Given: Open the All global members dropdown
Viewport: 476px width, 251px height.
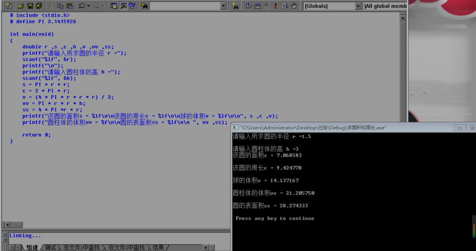Looking at the screenshot, I should click(x=385, y=6).
